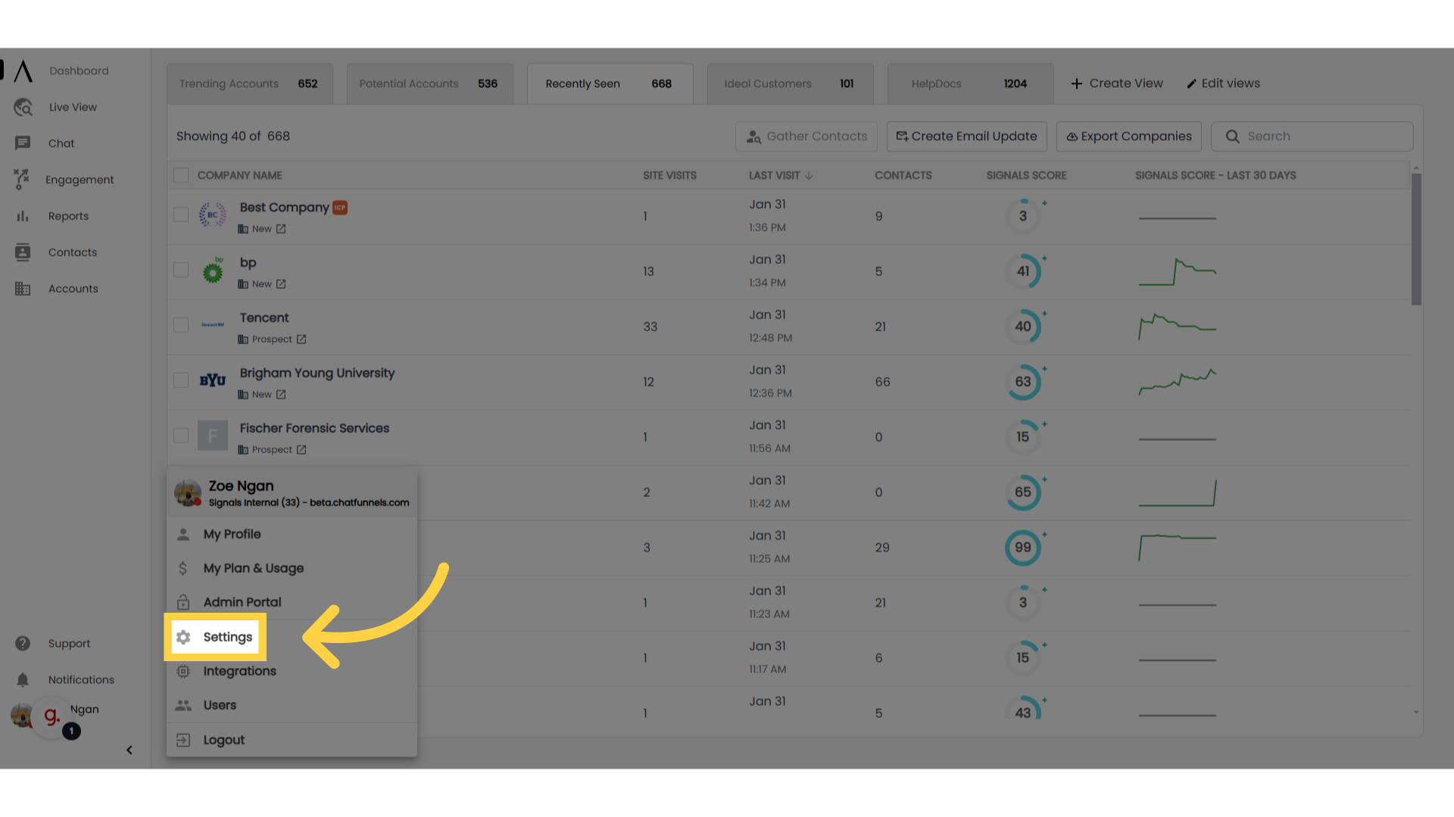Sort by Site Visits column header
The height and width of the screenshot is (817, 1454).
(669, 176)
